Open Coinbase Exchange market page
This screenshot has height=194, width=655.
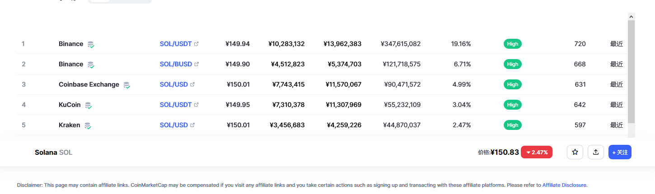(x=89, y=84)
